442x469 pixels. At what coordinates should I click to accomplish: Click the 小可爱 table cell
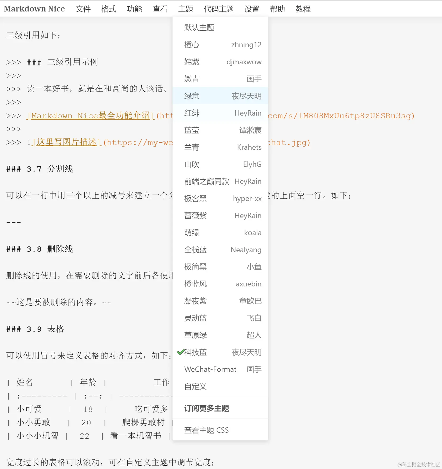click(29, 409)
